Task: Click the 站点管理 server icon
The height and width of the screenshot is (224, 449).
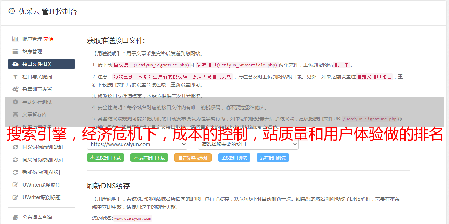Action: click(x=15, y=51)
